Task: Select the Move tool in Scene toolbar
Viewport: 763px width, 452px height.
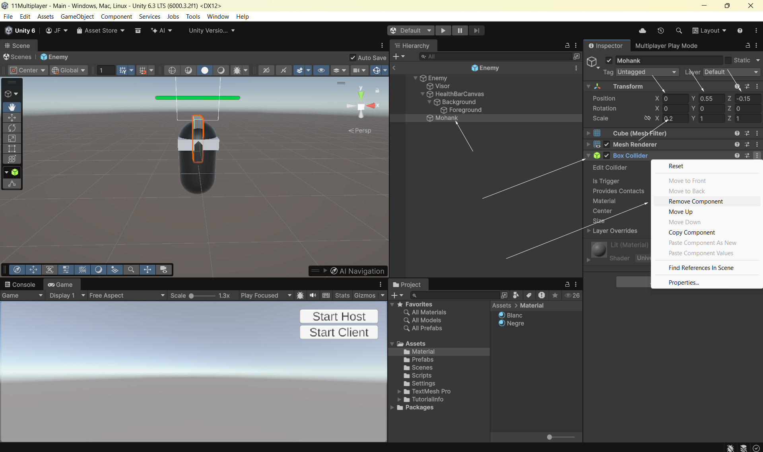Action: [12, 118]
